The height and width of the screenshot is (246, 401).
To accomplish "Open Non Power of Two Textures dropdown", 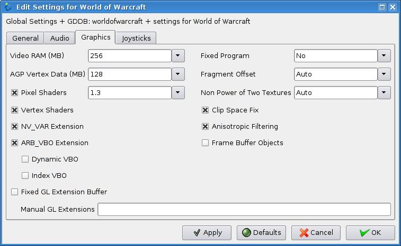I will coord(384,92).
